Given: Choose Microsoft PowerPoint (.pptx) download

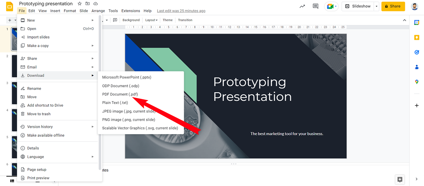Looking at the screenshot, I should click(141, 77).
